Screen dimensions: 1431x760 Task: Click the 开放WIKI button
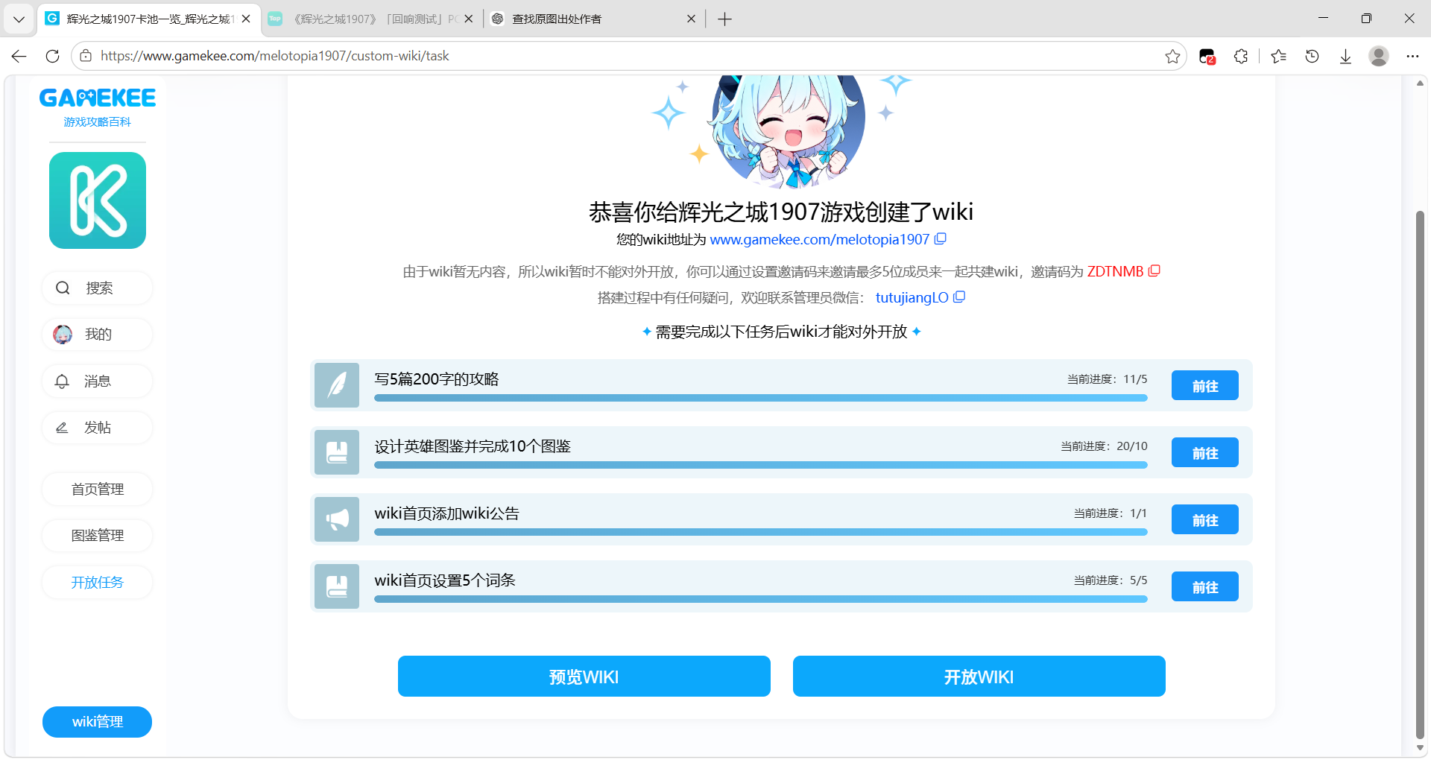tap(979, 677)
